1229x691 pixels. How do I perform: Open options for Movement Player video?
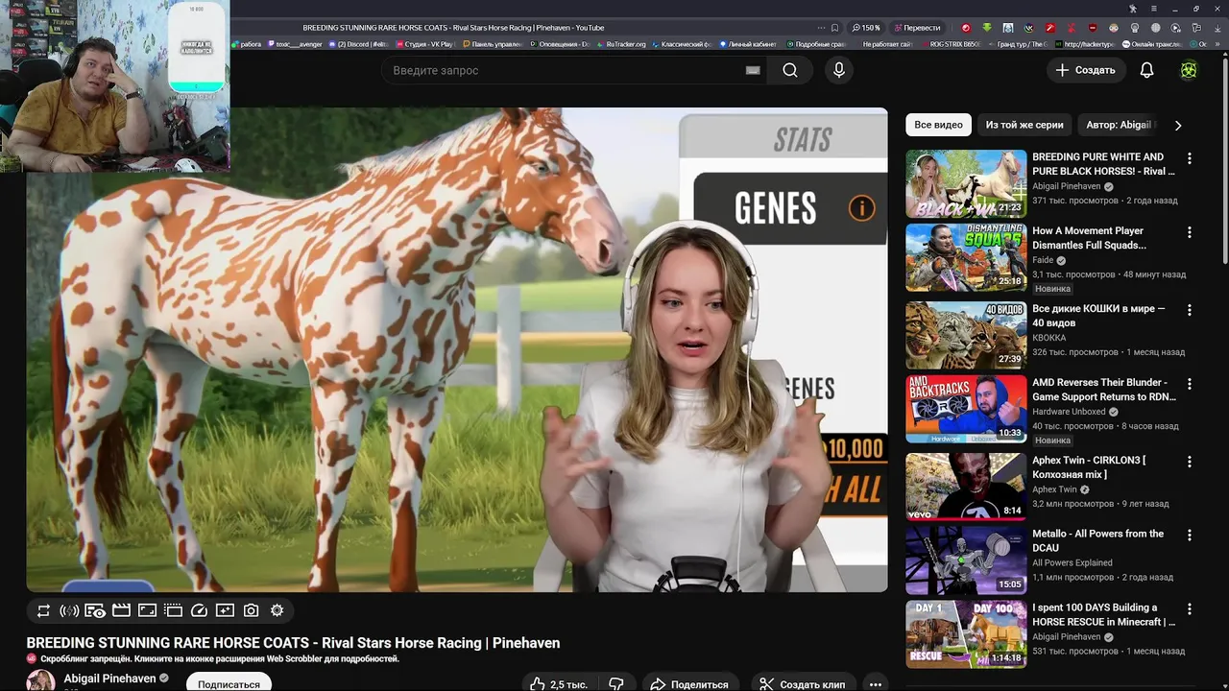[1189, 232]
